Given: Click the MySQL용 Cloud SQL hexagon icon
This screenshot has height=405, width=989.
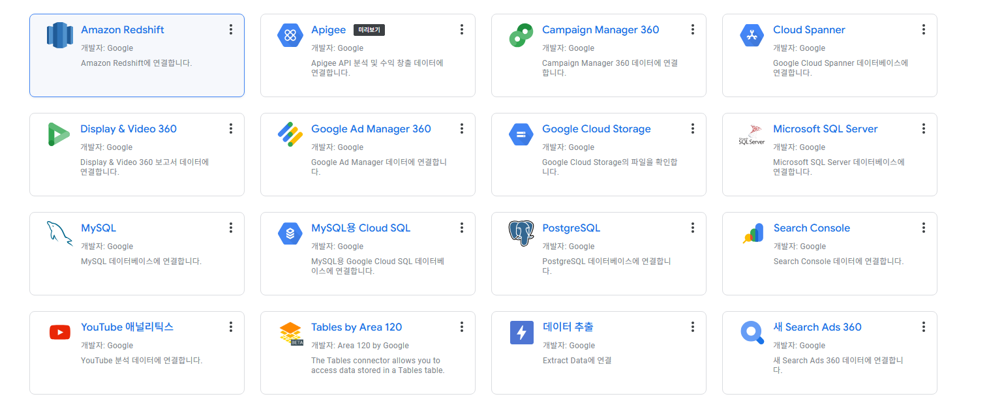Looking at the screenshot, I should (290, 233).
